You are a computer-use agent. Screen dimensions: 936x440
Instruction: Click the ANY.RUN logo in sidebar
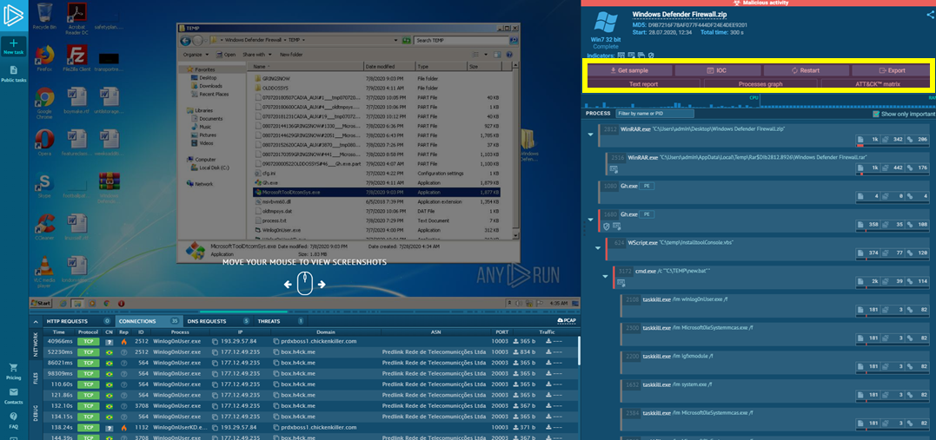coord(13,15)
